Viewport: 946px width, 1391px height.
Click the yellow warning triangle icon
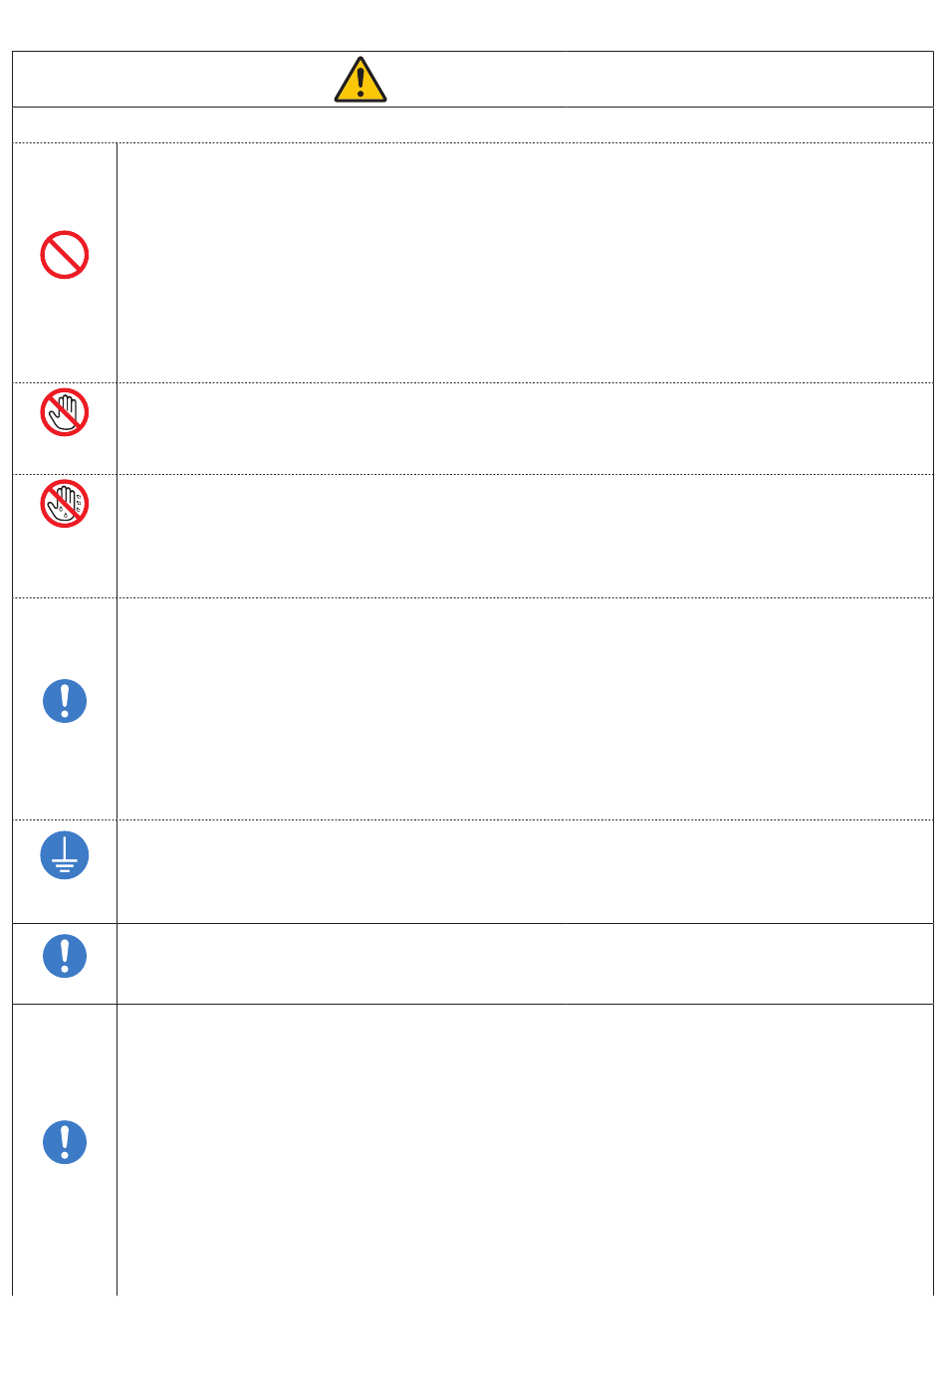click(x=360, y=80)
